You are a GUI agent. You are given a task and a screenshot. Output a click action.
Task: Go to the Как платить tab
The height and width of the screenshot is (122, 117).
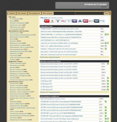pos(22,13)
